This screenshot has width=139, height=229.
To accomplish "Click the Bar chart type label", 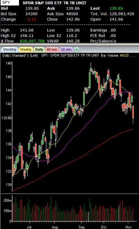I will [103, 56].
